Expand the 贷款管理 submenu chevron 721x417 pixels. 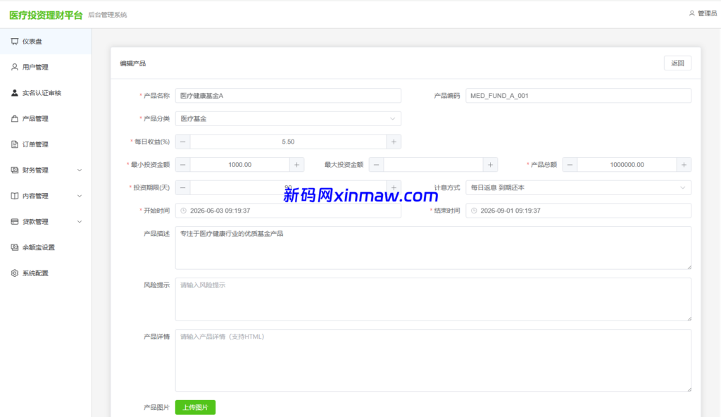point(80,222)
